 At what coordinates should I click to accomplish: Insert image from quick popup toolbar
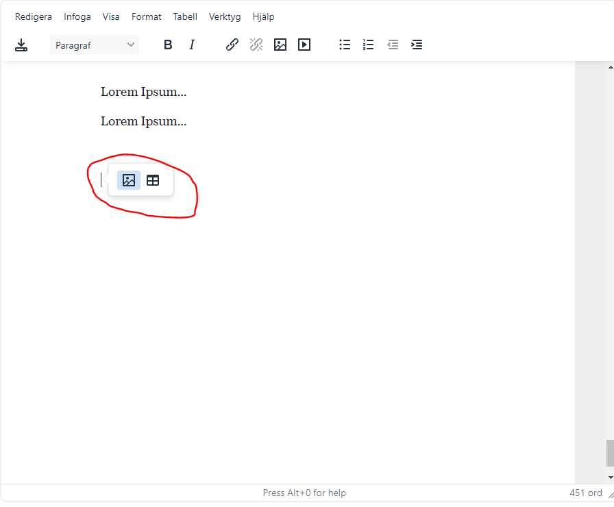[x=129, y=180]
